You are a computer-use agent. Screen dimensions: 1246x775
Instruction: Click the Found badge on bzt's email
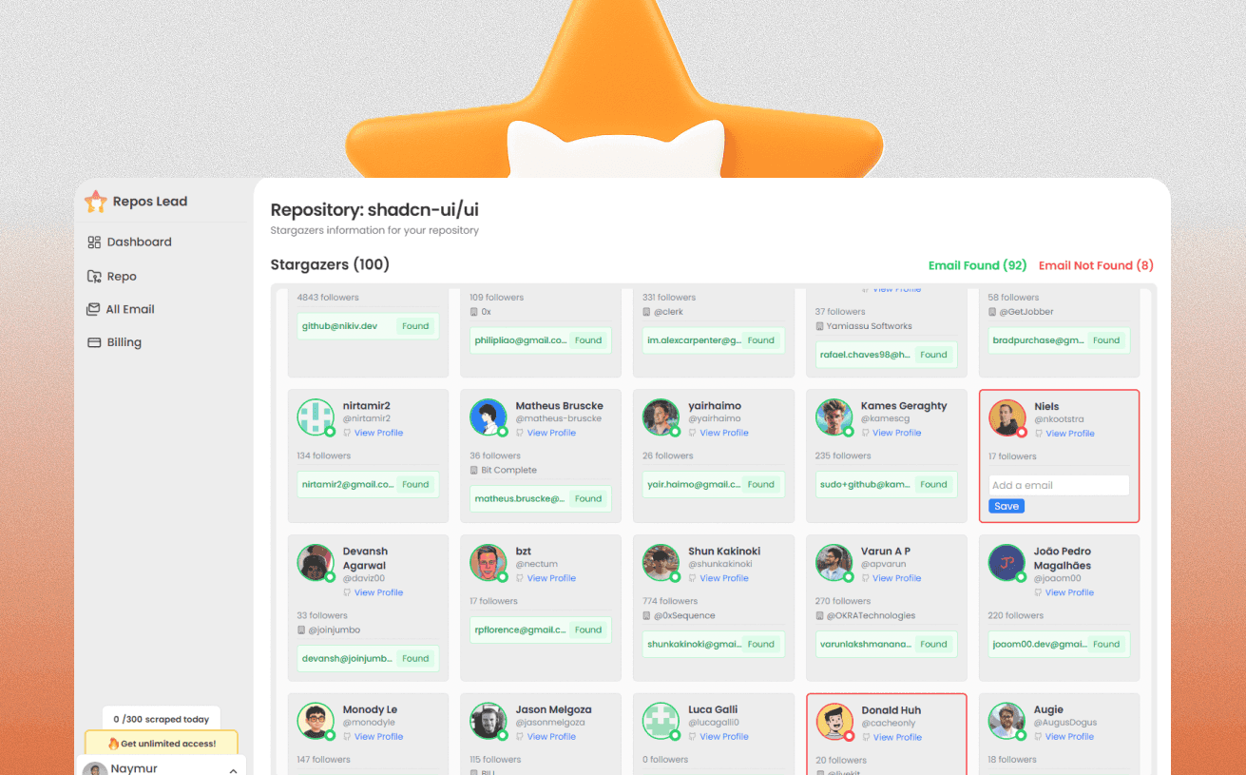587,630
